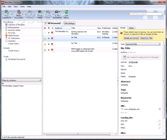Click the search magnifier dropdown icon
This screenshot has width=167, height=140.
129,14
